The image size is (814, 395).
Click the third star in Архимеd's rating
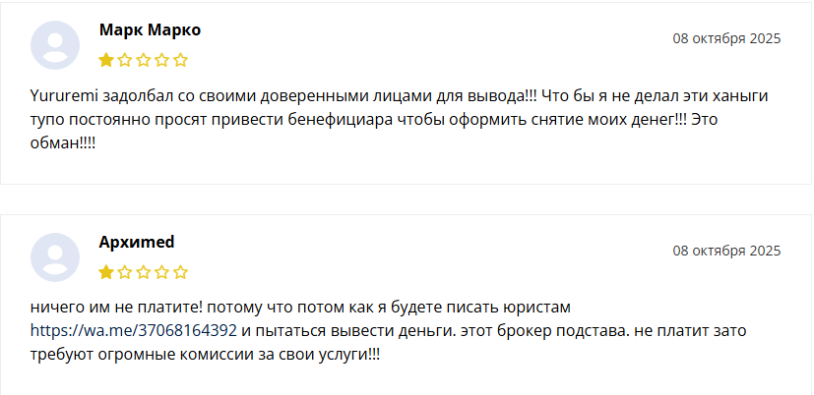[x=144, y=272]
